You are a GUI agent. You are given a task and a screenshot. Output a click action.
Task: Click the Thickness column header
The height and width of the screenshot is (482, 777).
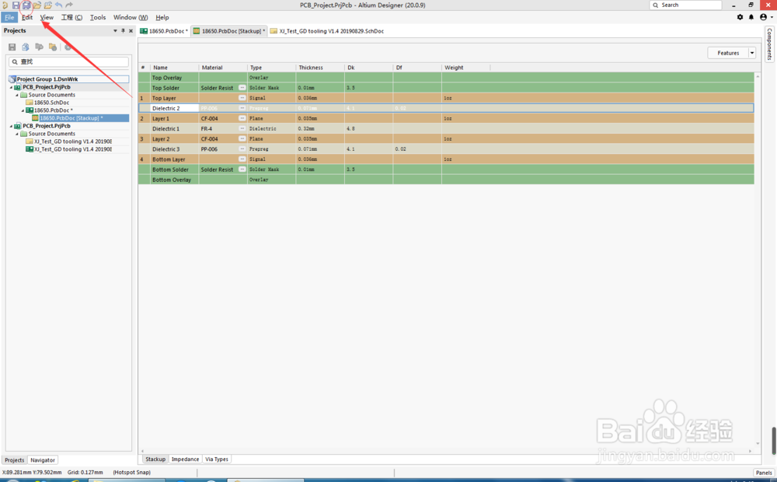(311, 68)
